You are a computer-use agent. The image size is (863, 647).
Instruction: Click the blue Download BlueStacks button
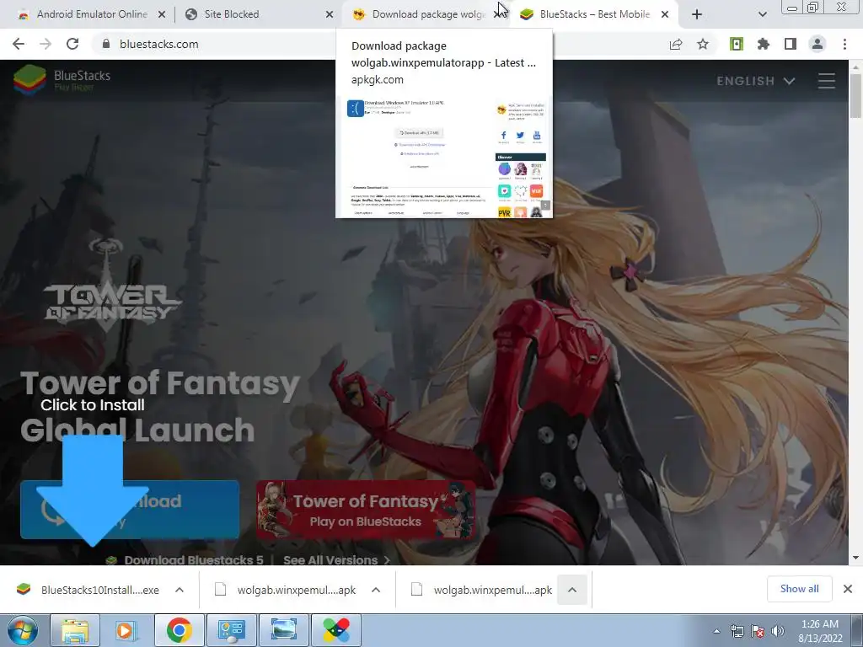[130, 510]
